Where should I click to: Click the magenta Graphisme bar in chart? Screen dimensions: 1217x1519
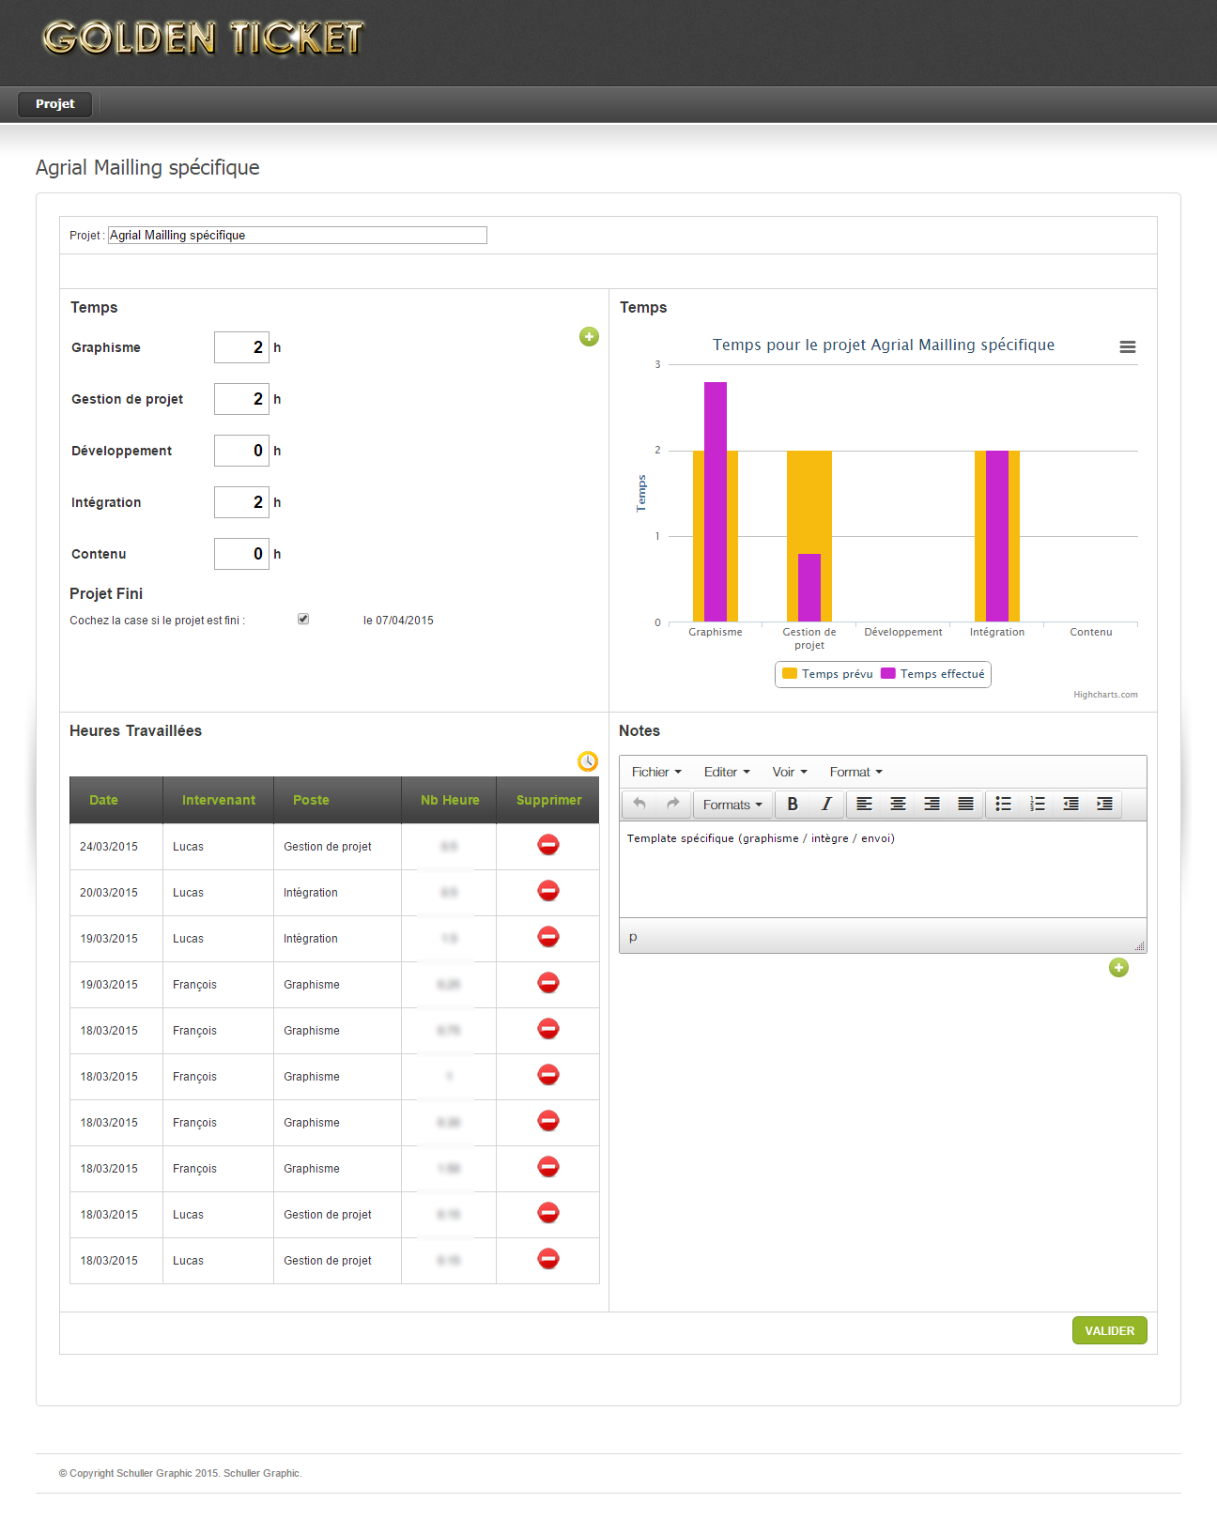[x=716, y=501]
